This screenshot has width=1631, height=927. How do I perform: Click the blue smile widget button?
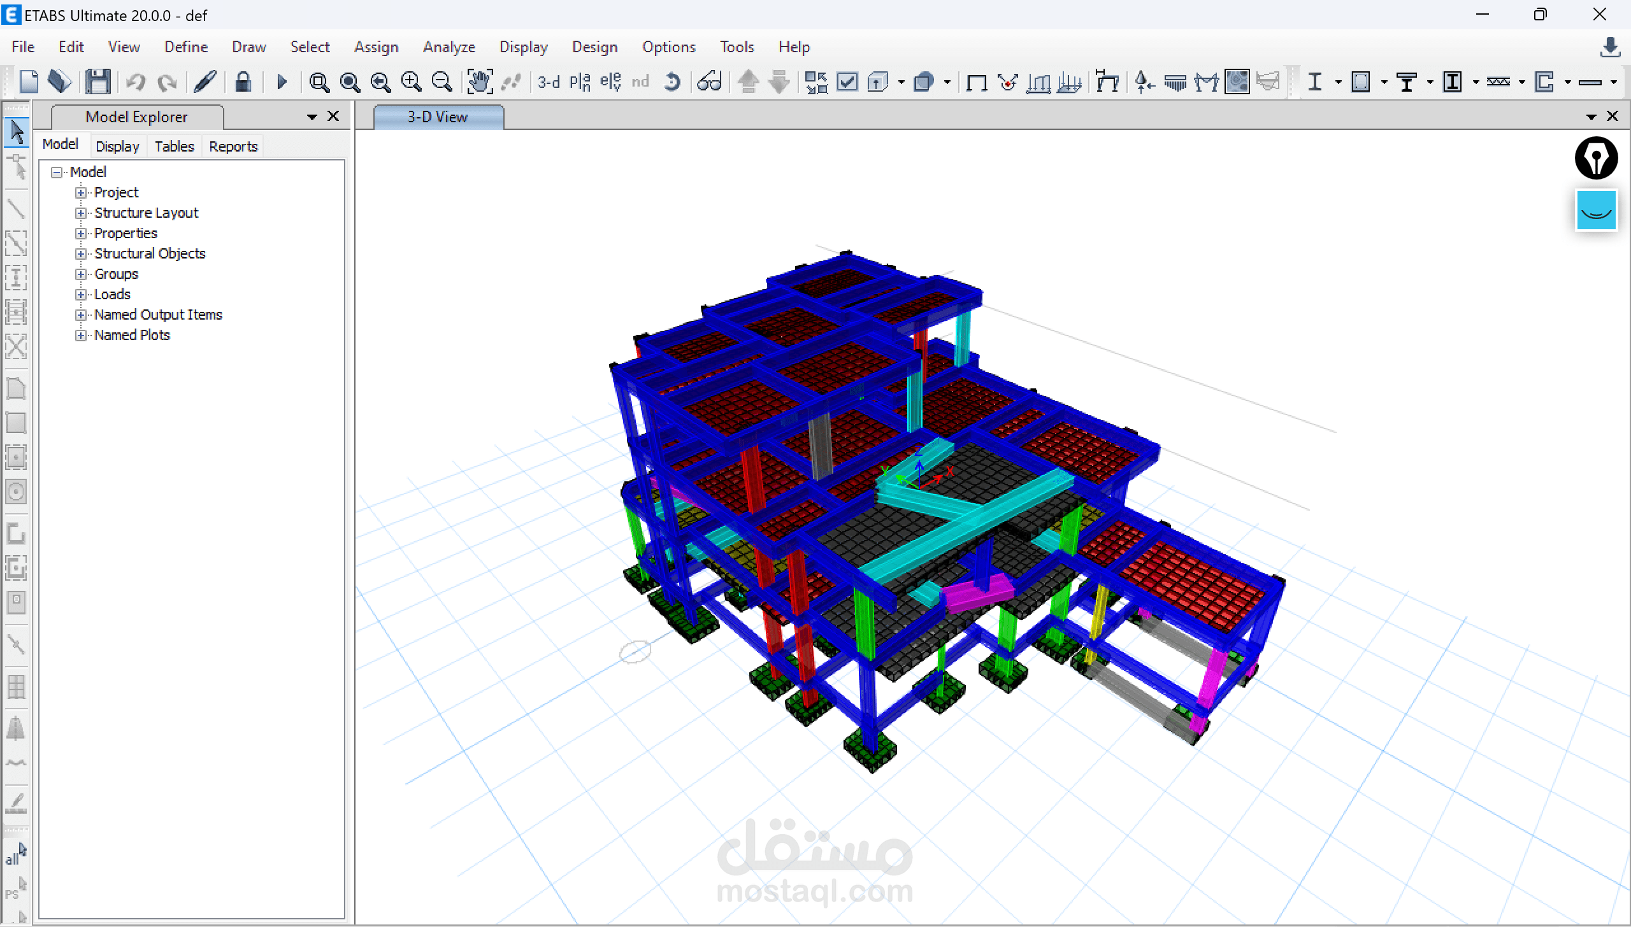click(x=1596, y=211)
